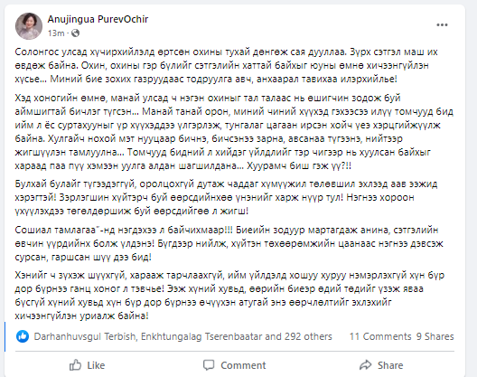Open Enkhtungalag Tserenbaatar in reactions list

(201, 336)
